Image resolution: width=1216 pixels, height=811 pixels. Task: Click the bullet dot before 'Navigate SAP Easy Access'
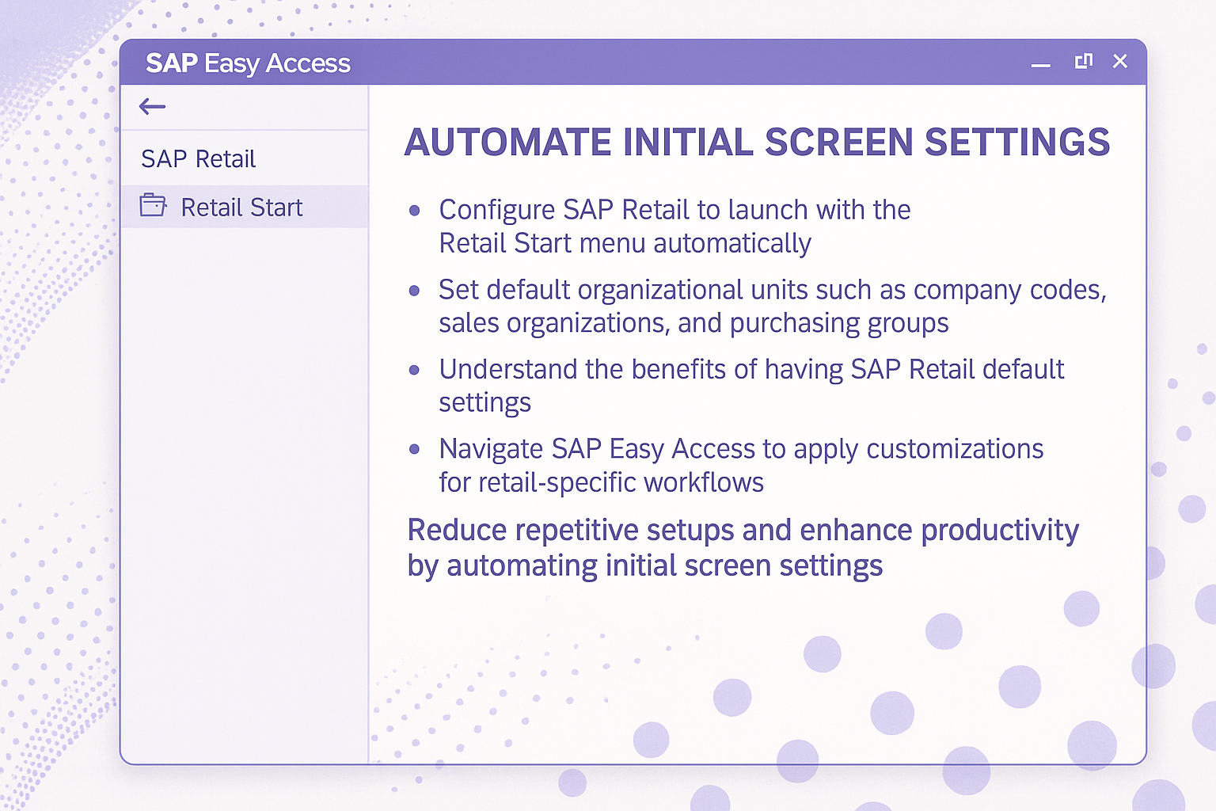(414, 449)
